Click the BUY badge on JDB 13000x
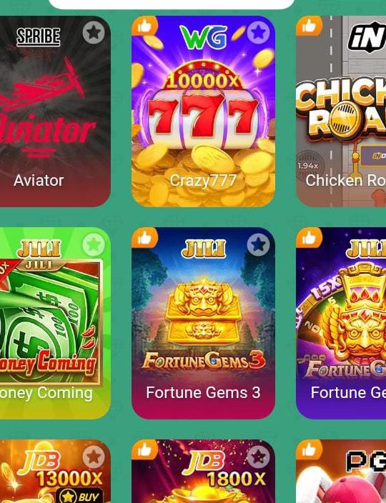 (80, 496)
